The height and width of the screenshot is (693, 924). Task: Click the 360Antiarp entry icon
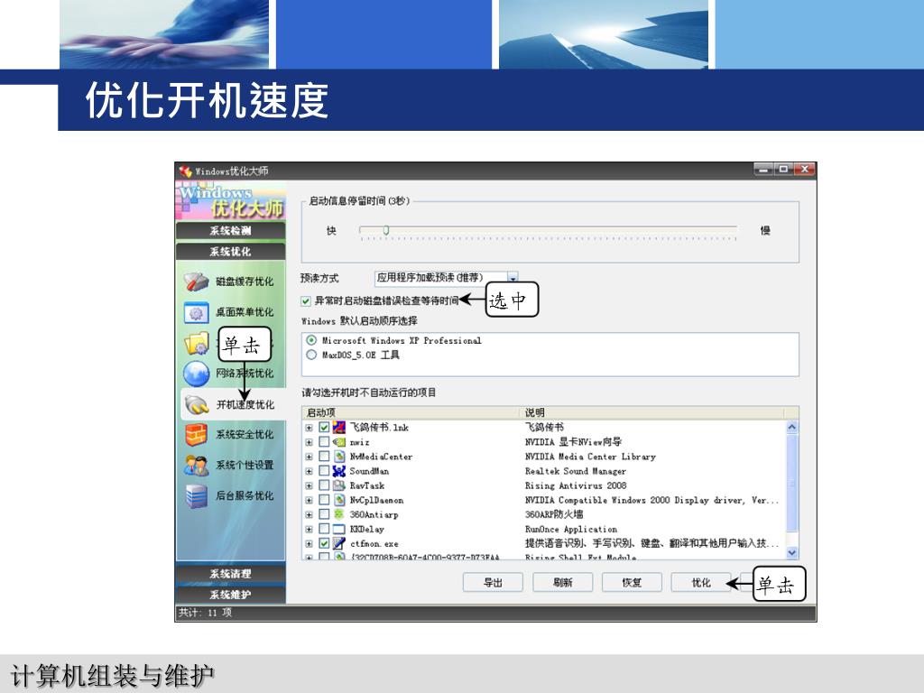pos(339,514)
